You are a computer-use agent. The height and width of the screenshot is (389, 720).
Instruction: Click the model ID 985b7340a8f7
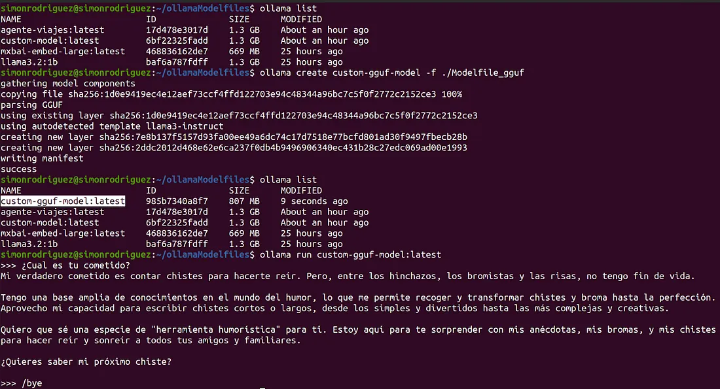pyautogui.click(x=177, y=201)
